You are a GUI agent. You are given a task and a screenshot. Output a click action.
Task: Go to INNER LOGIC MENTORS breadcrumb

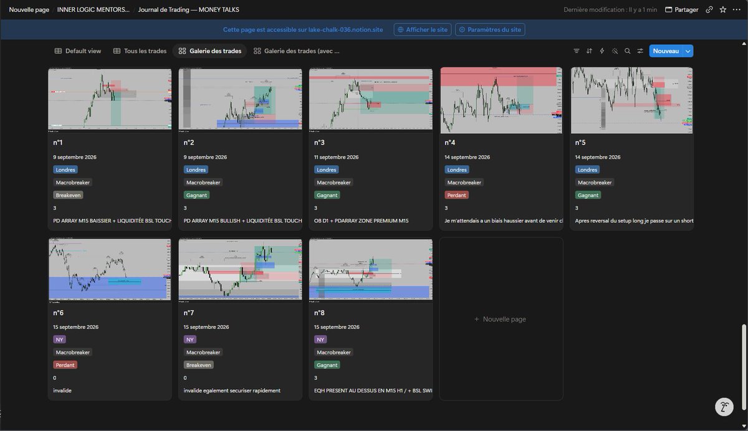[93, 10]
